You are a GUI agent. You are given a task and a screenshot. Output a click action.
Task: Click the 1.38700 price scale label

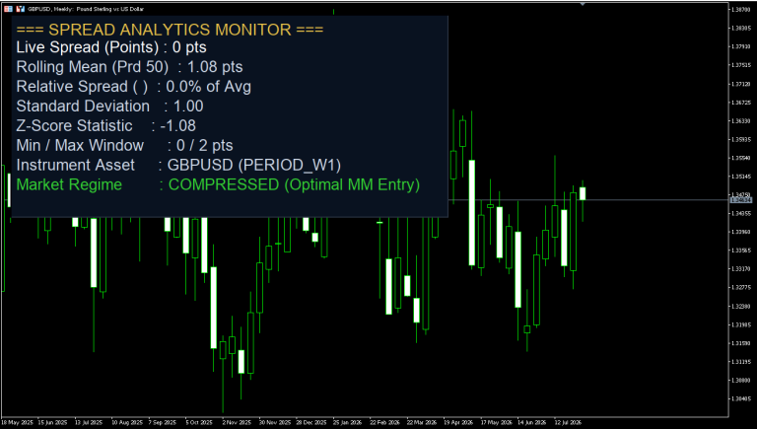(741, 10)
